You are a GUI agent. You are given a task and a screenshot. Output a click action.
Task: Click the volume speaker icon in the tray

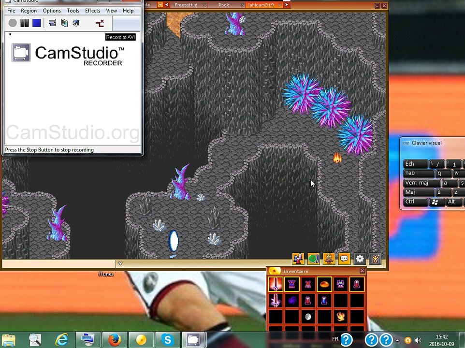[x=419, y=340]
